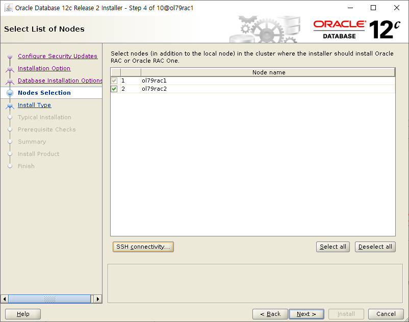409x322 pixels.
Task: Click the Typical Installation step label
Action: click(x=44, y=118)
